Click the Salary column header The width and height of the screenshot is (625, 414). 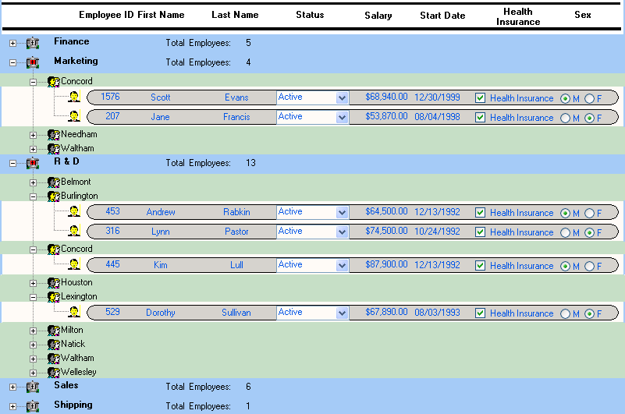pos(378,16)
